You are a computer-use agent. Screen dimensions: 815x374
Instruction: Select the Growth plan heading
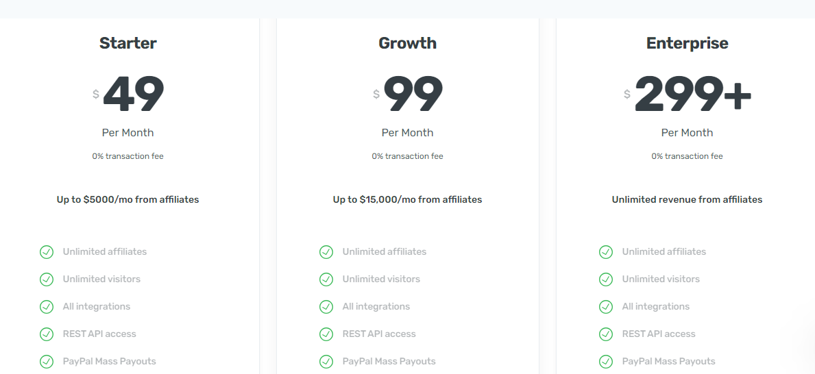(407, 43)
